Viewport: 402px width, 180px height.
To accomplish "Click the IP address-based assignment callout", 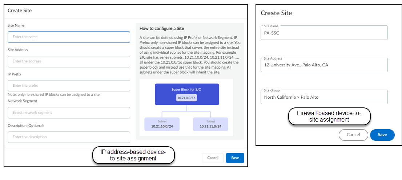I will coord(133,155).
